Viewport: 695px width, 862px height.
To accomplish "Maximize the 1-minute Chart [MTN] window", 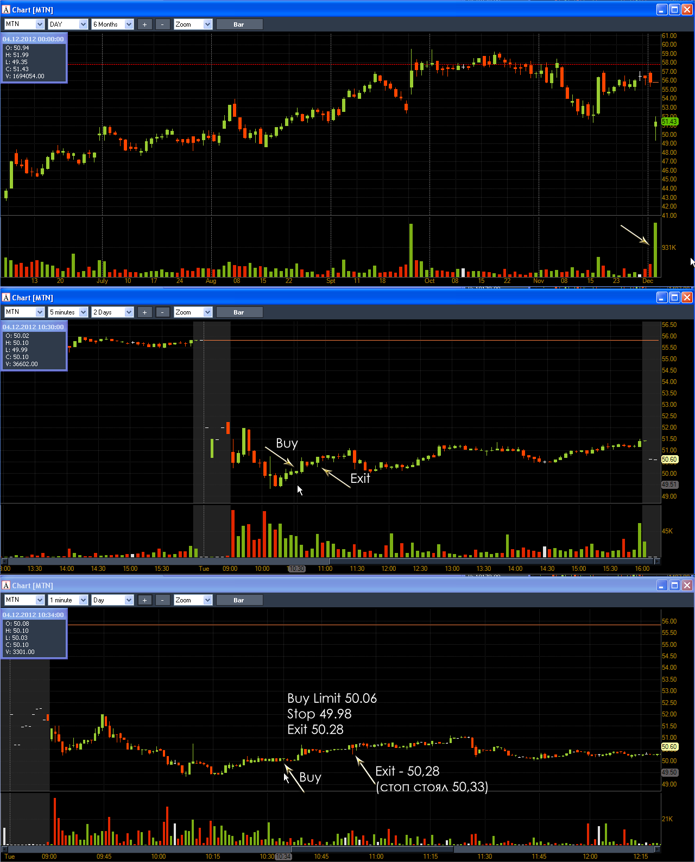I will click(x=674, y=585).
